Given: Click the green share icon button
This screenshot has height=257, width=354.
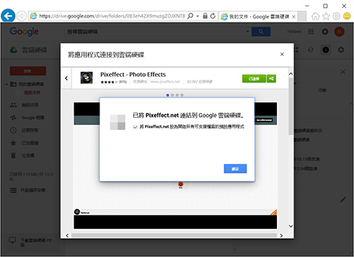Looking at the screenshot, I should [x=271, y=78].
